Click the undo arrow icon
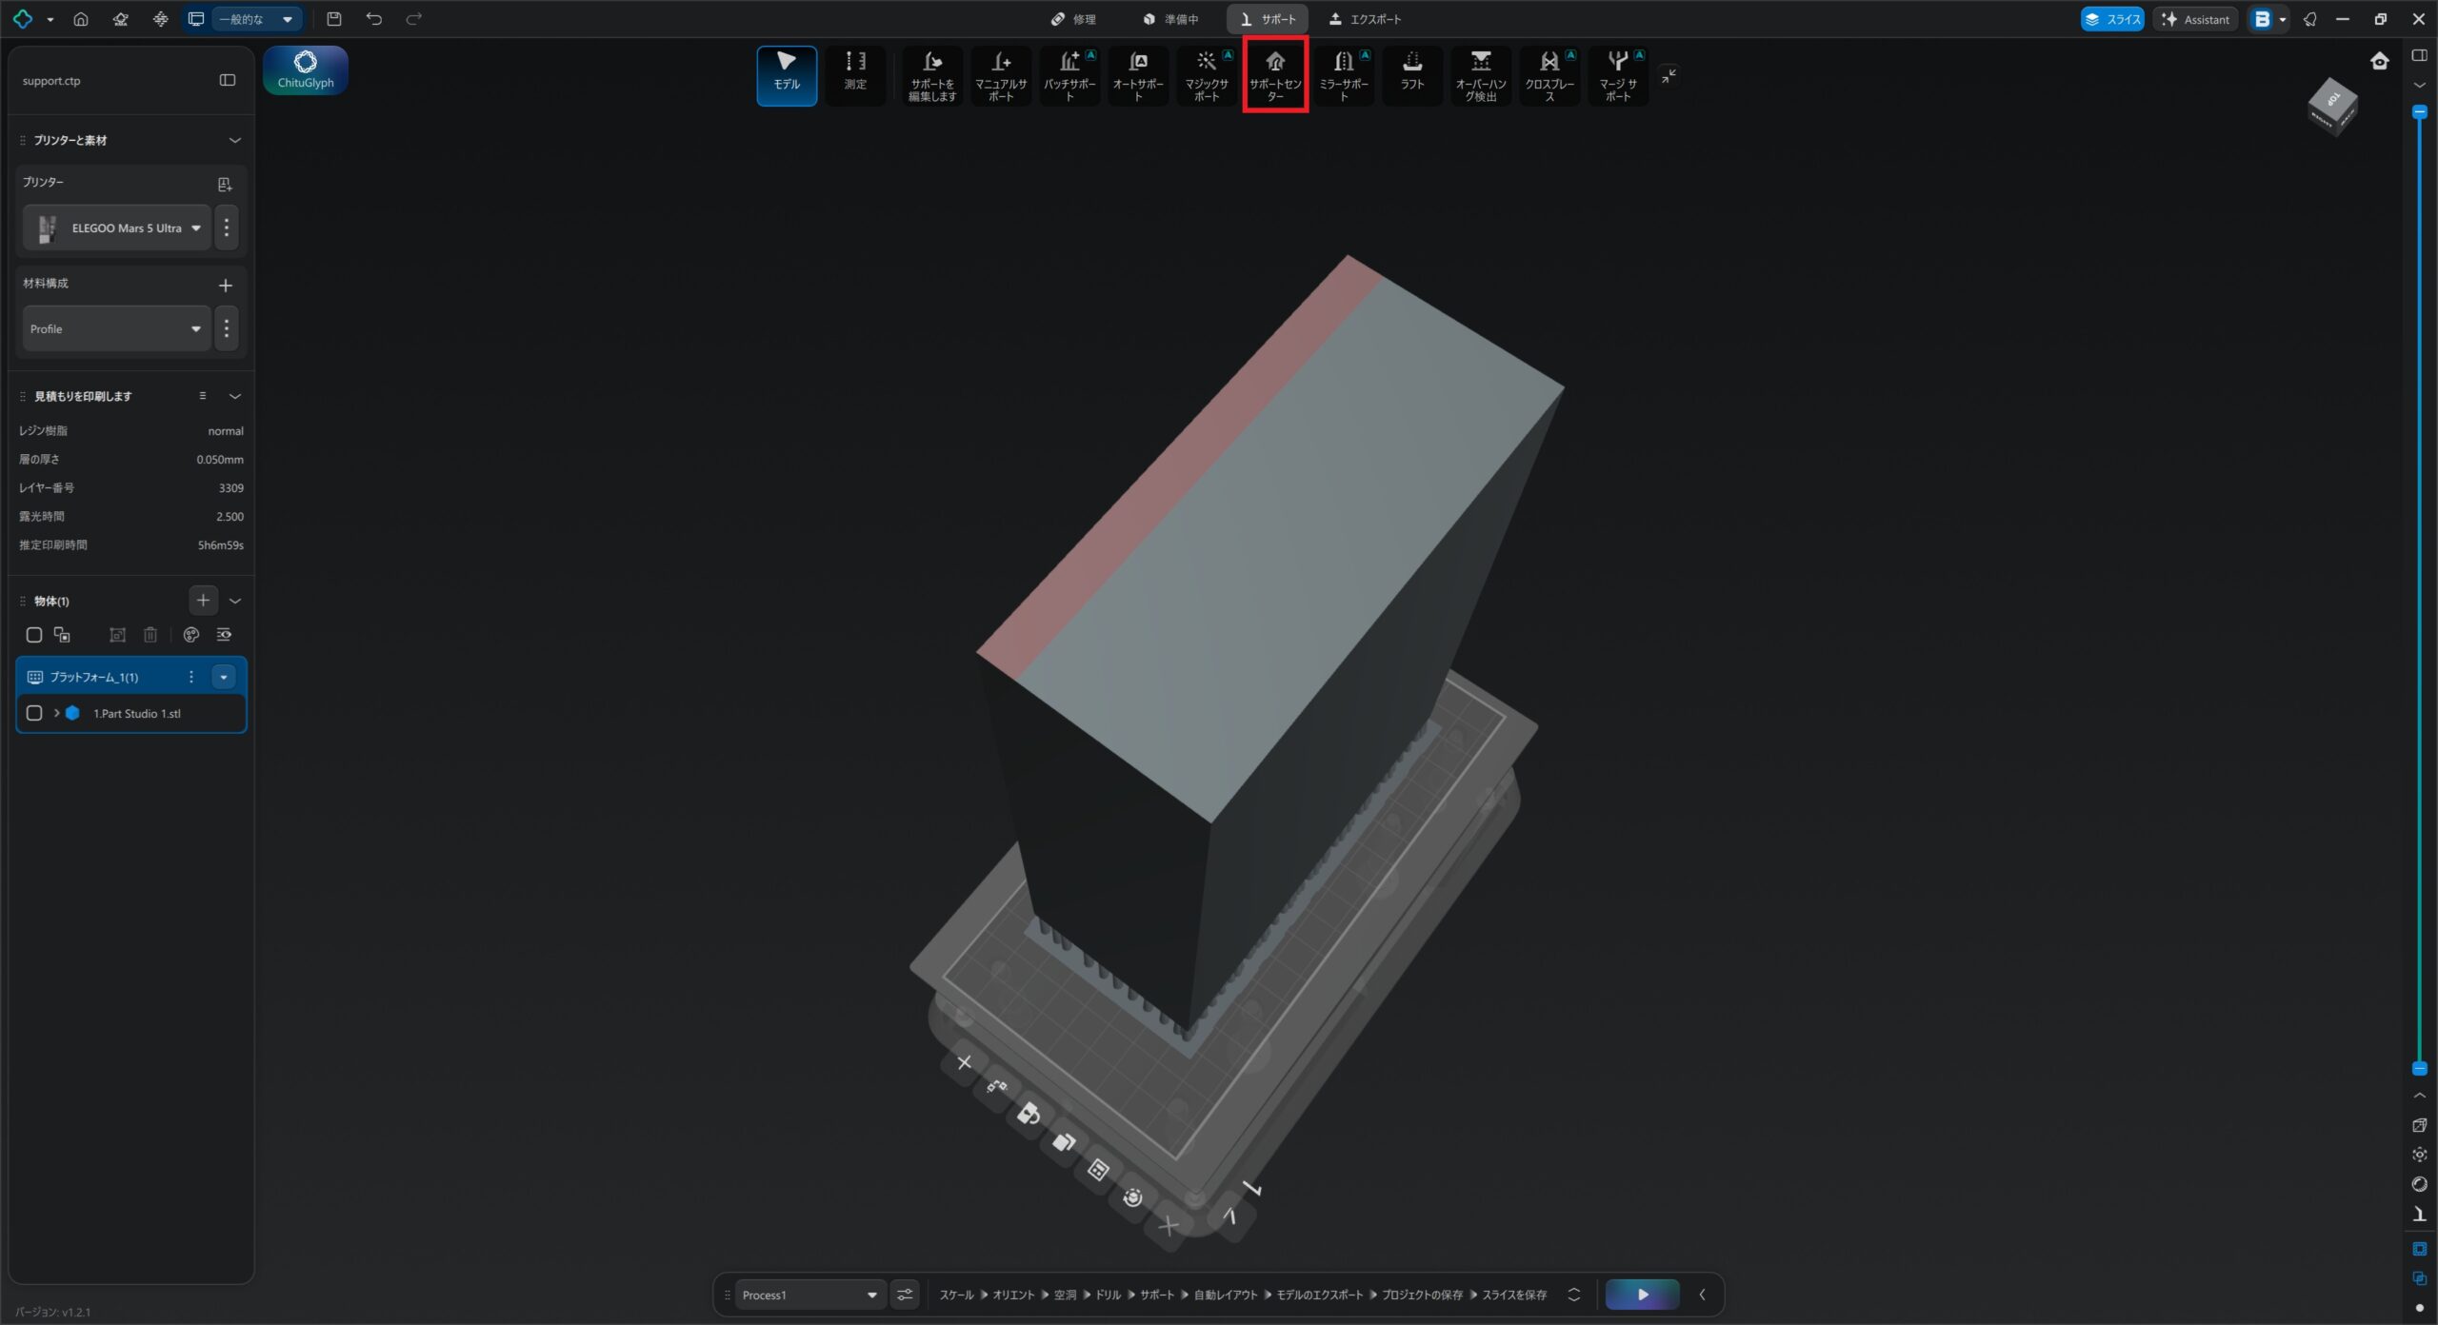The height and width of the screenshot is (1325, 2438). click(x=374, y=19)
